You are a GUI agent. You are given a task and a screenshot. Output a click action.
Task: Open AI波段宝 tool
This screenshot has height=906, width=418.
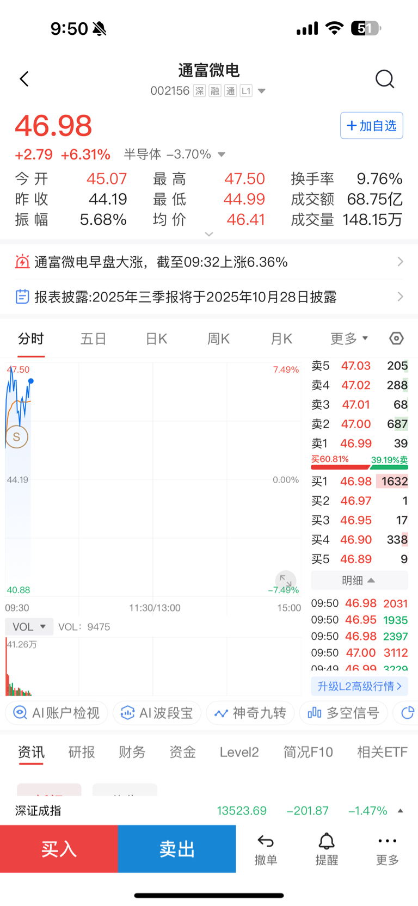tap(157, 713)
